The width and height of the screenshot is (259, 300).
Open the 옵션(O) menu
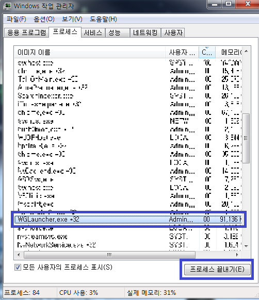point(44,19)
